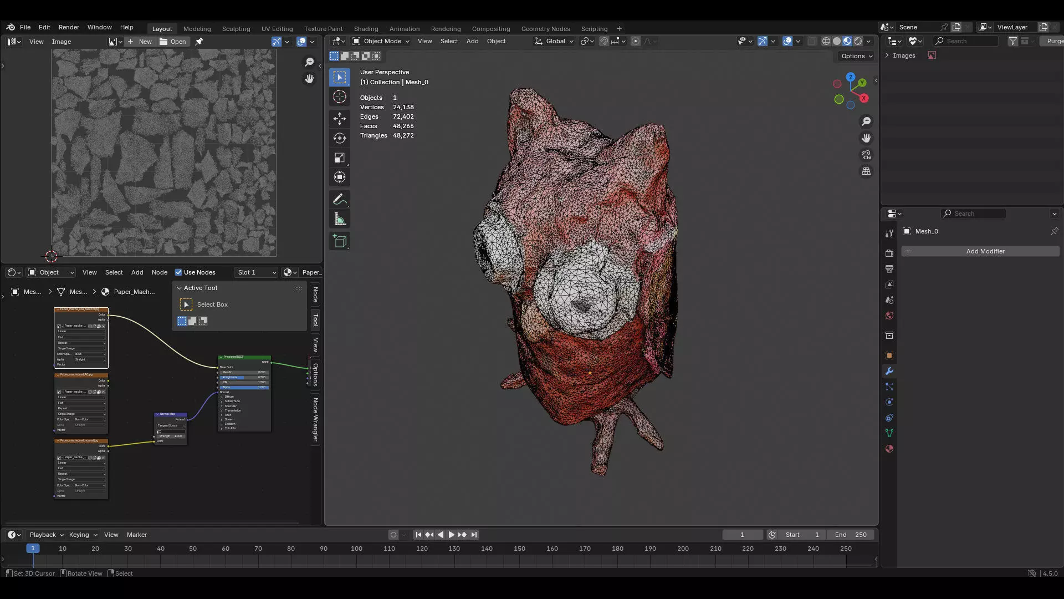Open the Render menu
The image size is (1064, 599).
click(x=69, y=27)
